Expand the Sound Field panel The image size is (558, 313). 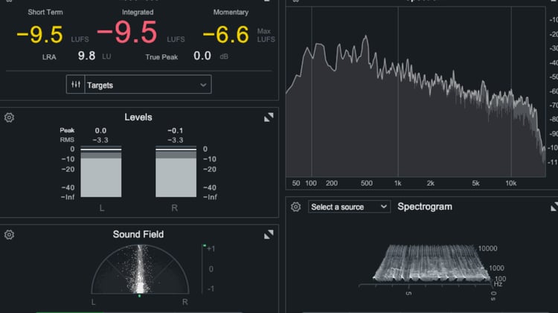[269, 234]
